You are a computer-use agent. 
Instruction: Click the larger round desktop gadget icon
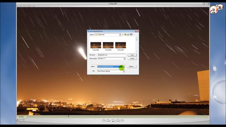214,10
